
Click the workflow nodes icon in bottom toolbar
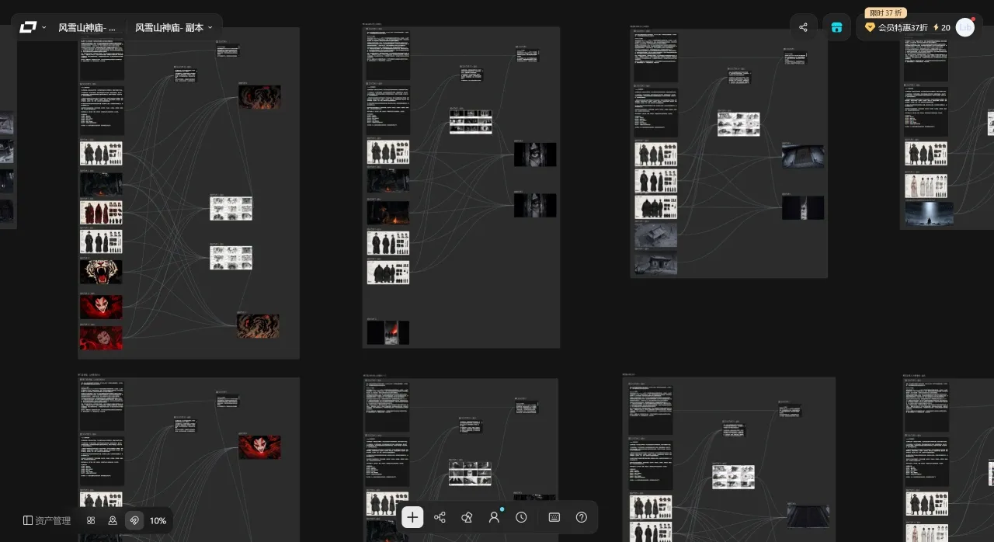(440, 517)
